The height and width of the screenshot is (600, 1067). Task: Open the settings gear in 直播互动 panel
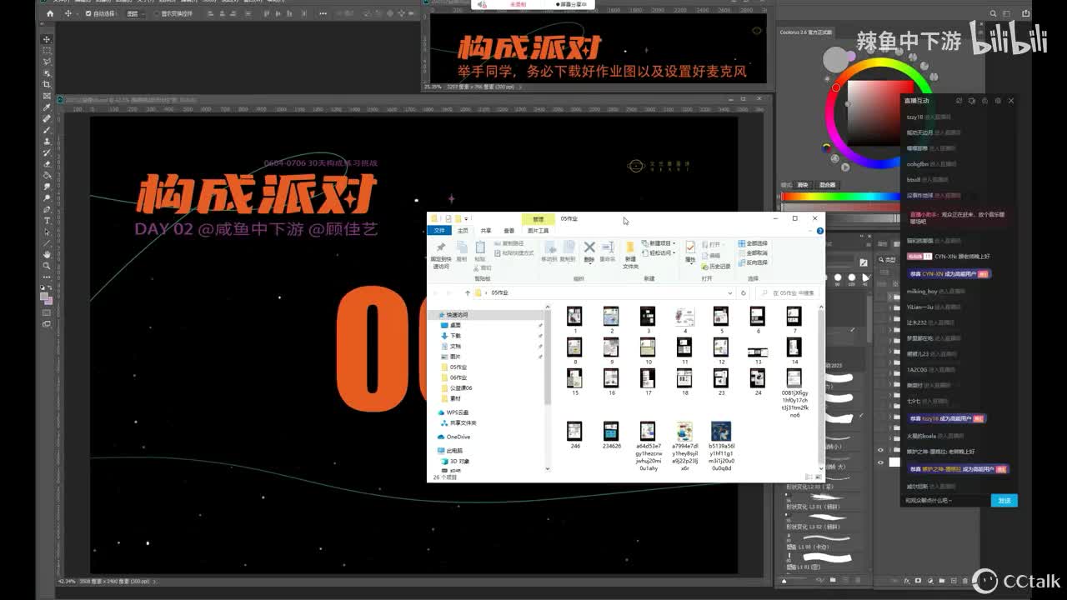998,101
